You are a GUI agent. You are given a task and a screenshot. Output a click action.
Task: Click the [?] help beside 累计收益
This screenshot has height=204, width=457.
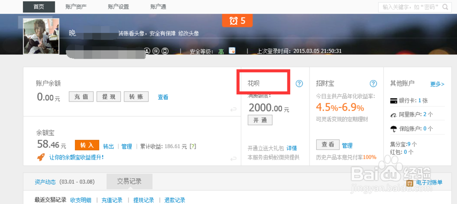192,146
